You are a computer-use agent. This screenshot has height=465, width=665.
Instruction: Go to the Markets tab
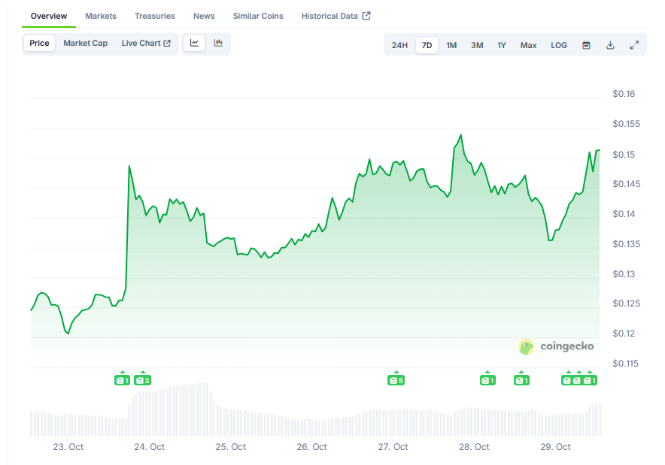click(101, 16)
